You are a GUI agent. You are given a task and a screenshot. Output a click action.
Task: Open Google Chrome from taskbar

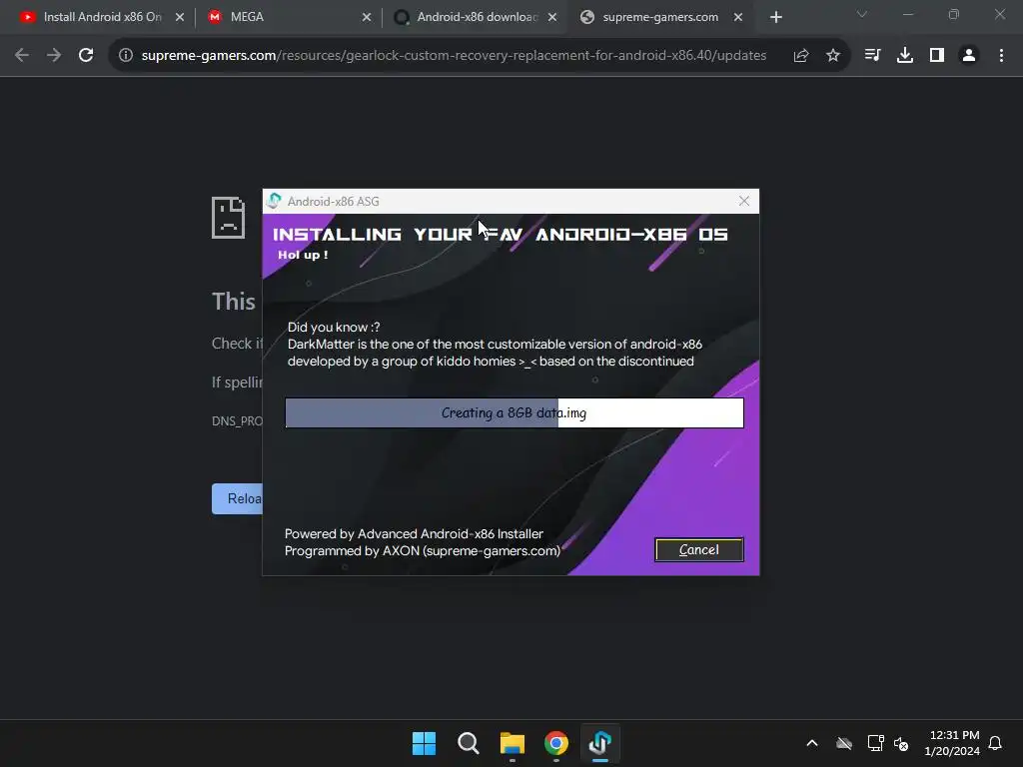point(555,743)
